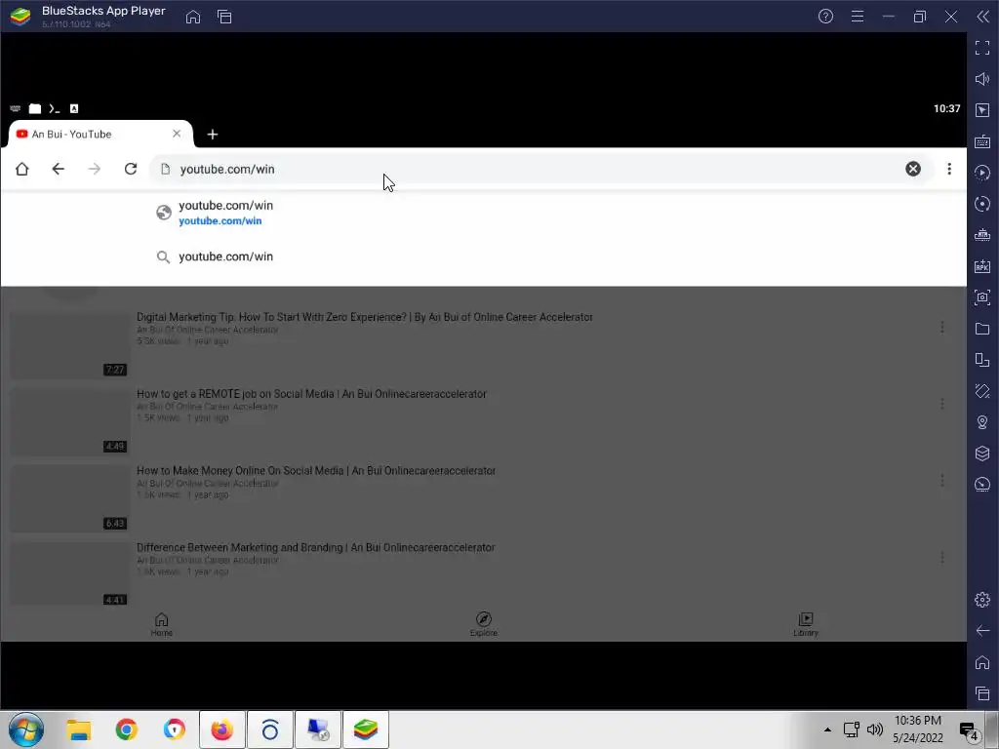This screenshot has width=999, height=749.
Task: Click the speedometer icon in sidebar
Action: pos(982,485)
